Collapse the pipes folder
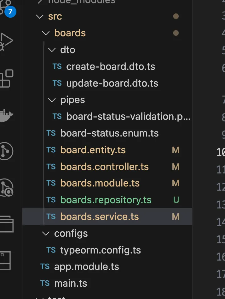This screenshot has height=299, width=225. (x=52, y=100)
